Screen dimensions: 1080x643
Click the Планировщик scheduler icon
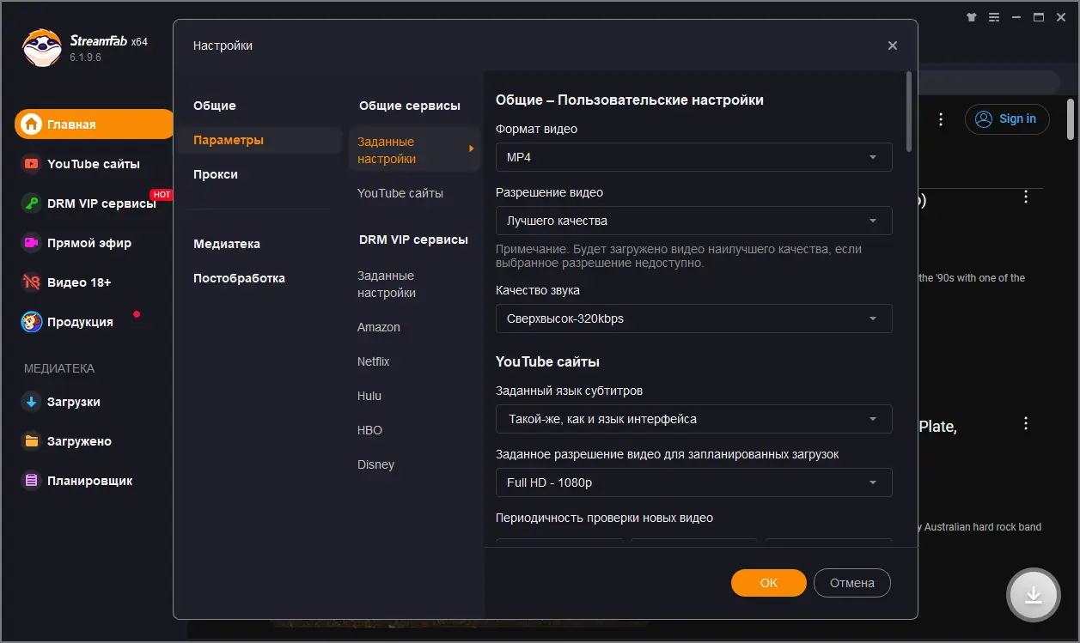coord(32,481)
